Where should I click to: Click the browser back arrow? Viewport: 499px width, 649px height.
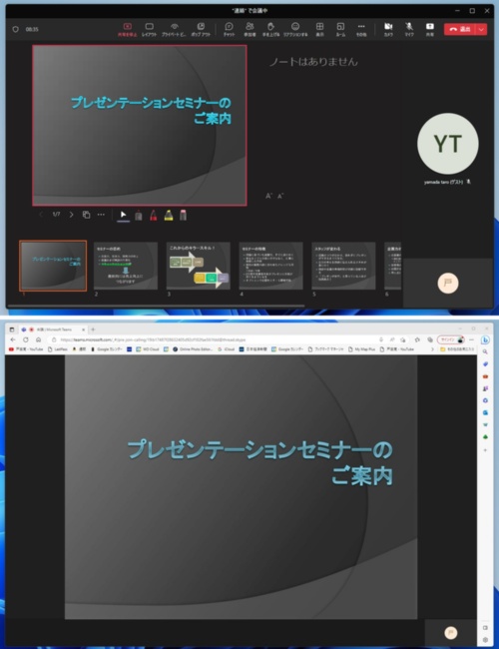click(13, 339)
